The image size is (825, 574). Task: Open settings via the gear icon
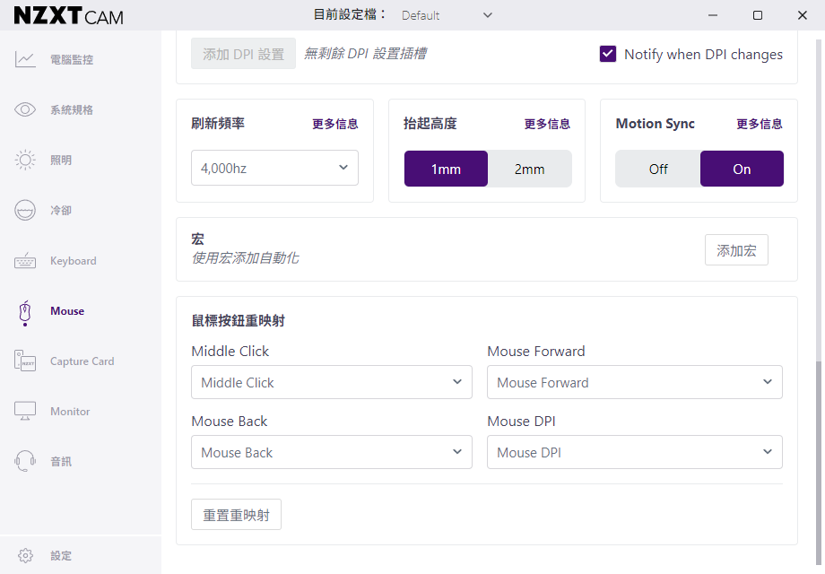pos(26,556)
